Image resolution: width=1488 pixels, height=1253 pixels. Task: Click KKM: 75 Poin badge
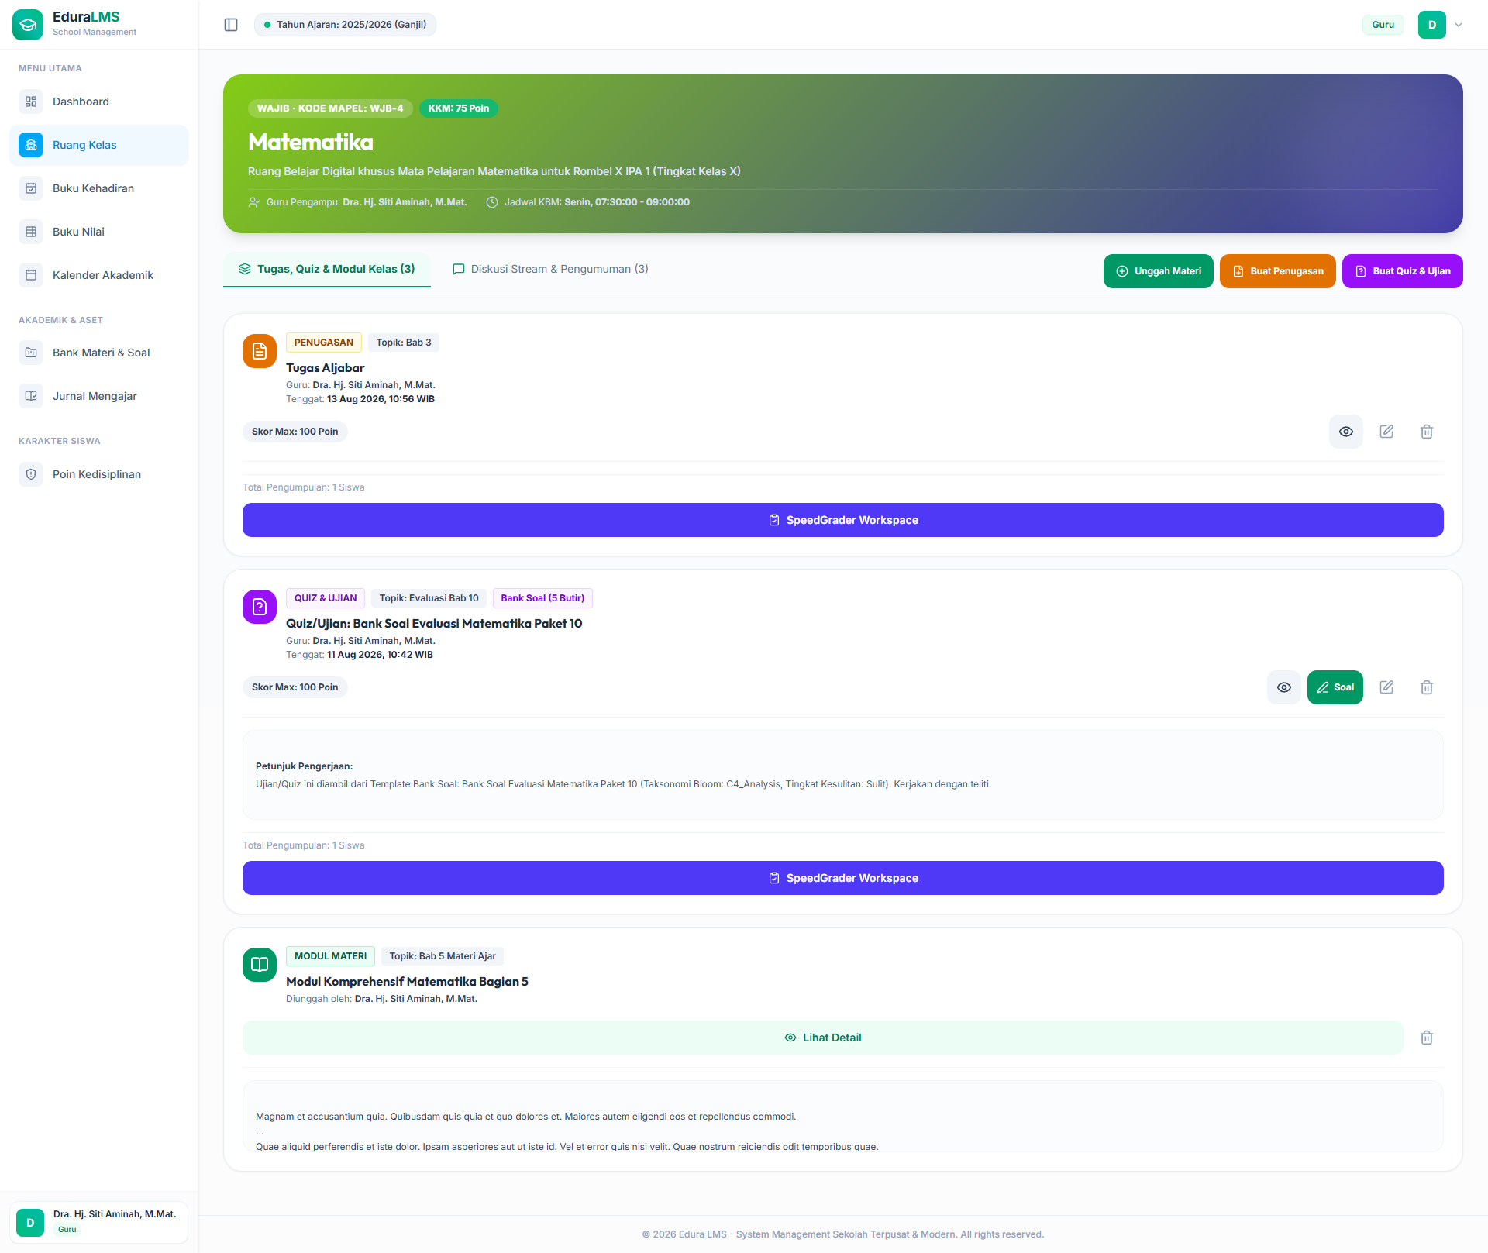459,108
